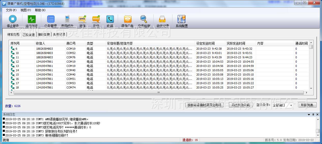Image resolution: width=322 pixels, height=144 pixels.
Task: Click table horizontal scrollbar right arrow
Action: coord(306,93)
